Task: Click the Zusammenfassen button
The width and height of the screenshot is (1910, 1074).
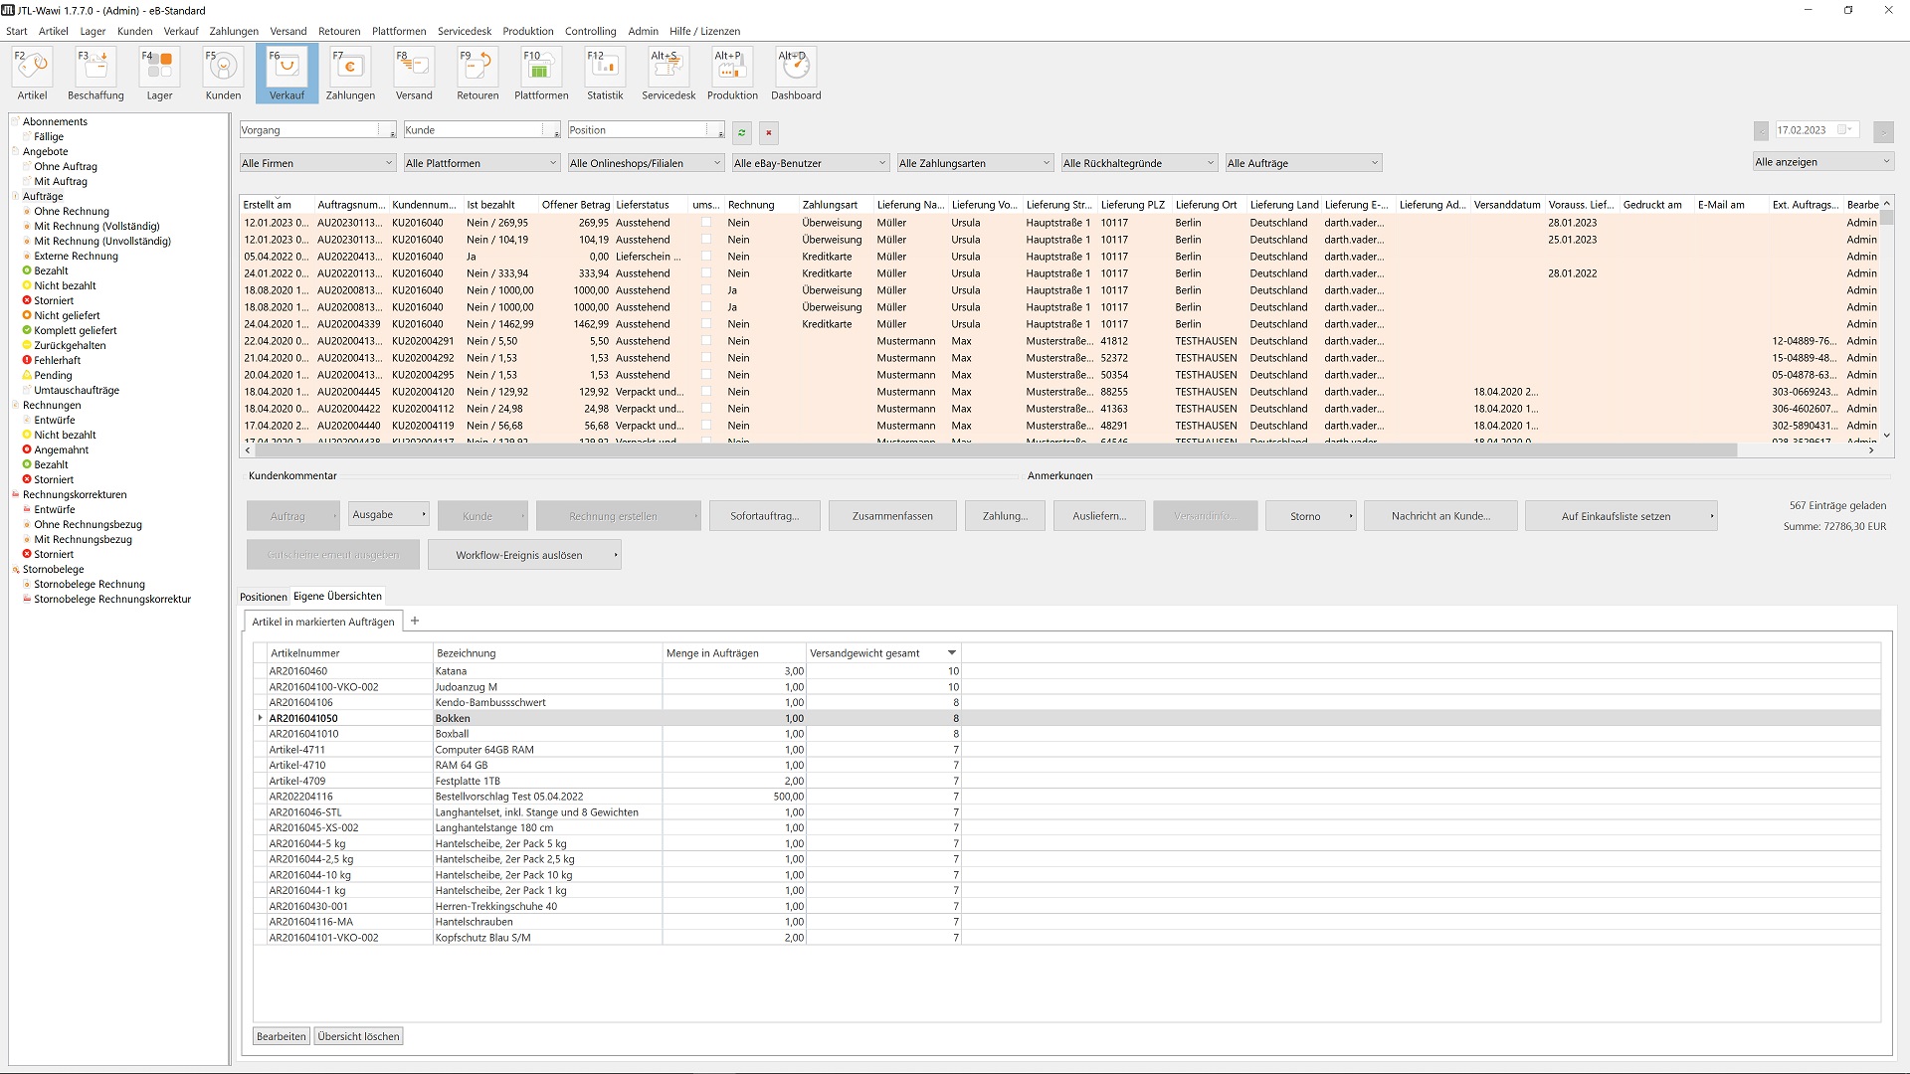Action: 892,516
